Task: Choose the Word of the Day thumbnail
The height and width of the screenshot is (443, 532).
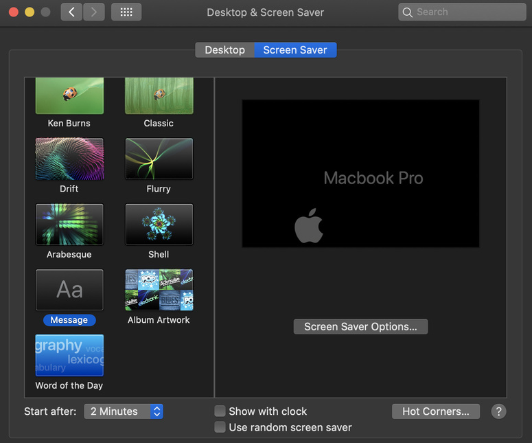Action: (69, 355)
